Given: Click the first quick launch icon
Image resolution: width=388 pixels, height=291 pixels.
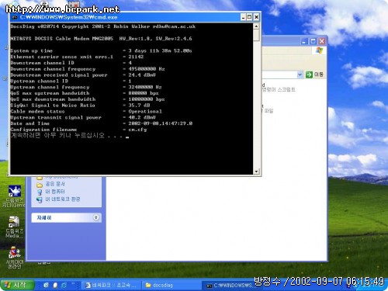Looking at the screenshot, I should tap(46, 285).
